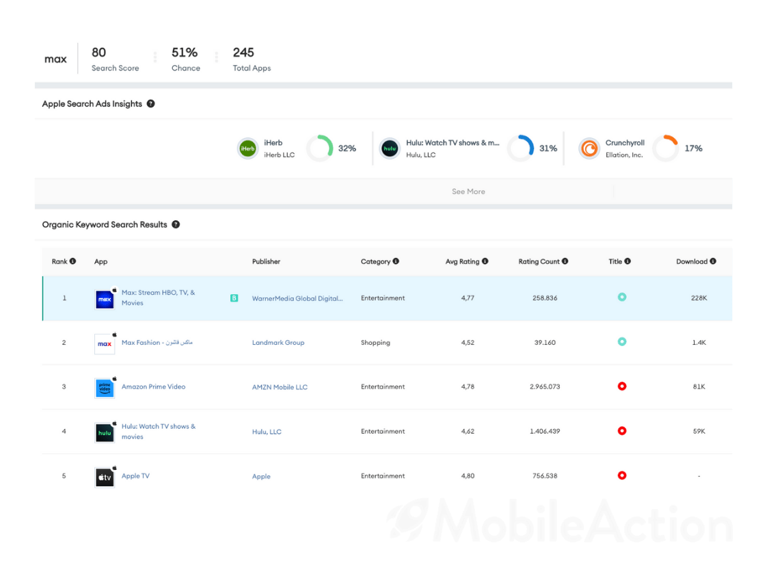The image size is (767, 578).
Task: Open Hulu, LLC publisher link in table
Action: click(x=267, y=432)
